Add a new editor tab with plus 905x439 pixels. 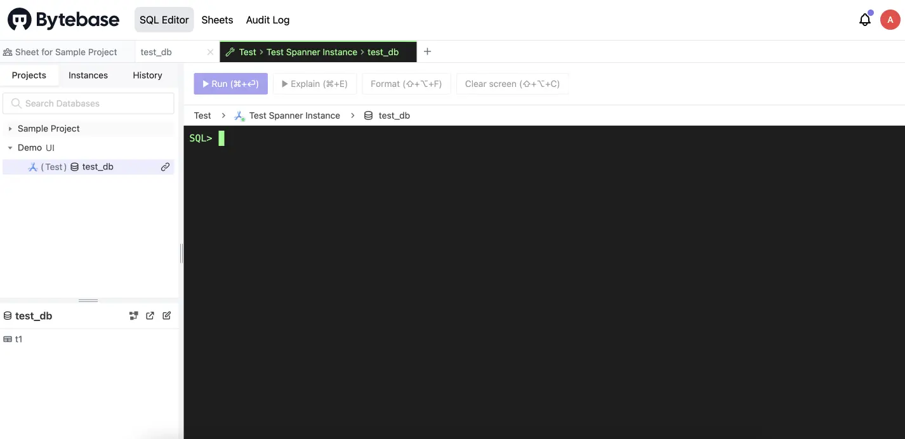(x=427, y=51)
